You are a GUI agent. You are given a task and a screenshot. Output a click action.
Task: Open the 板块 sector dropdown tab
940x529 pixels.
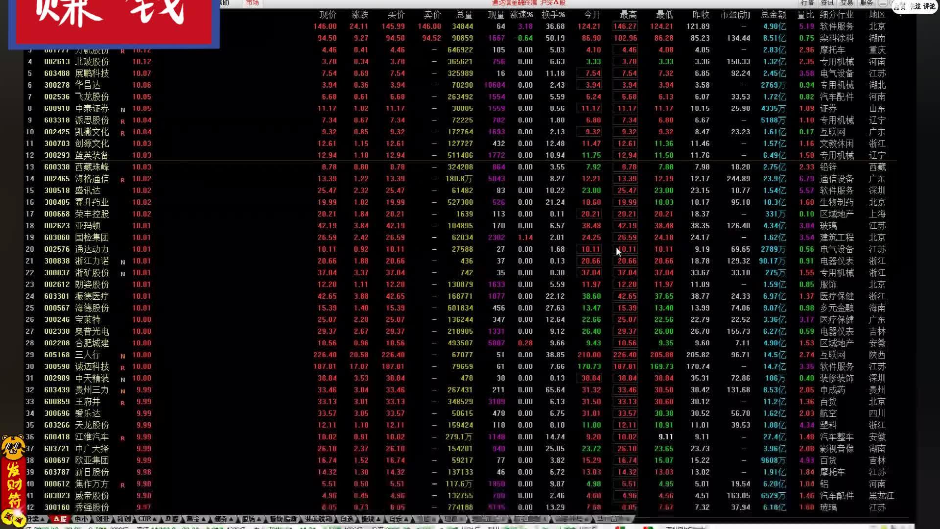(370, 519)
